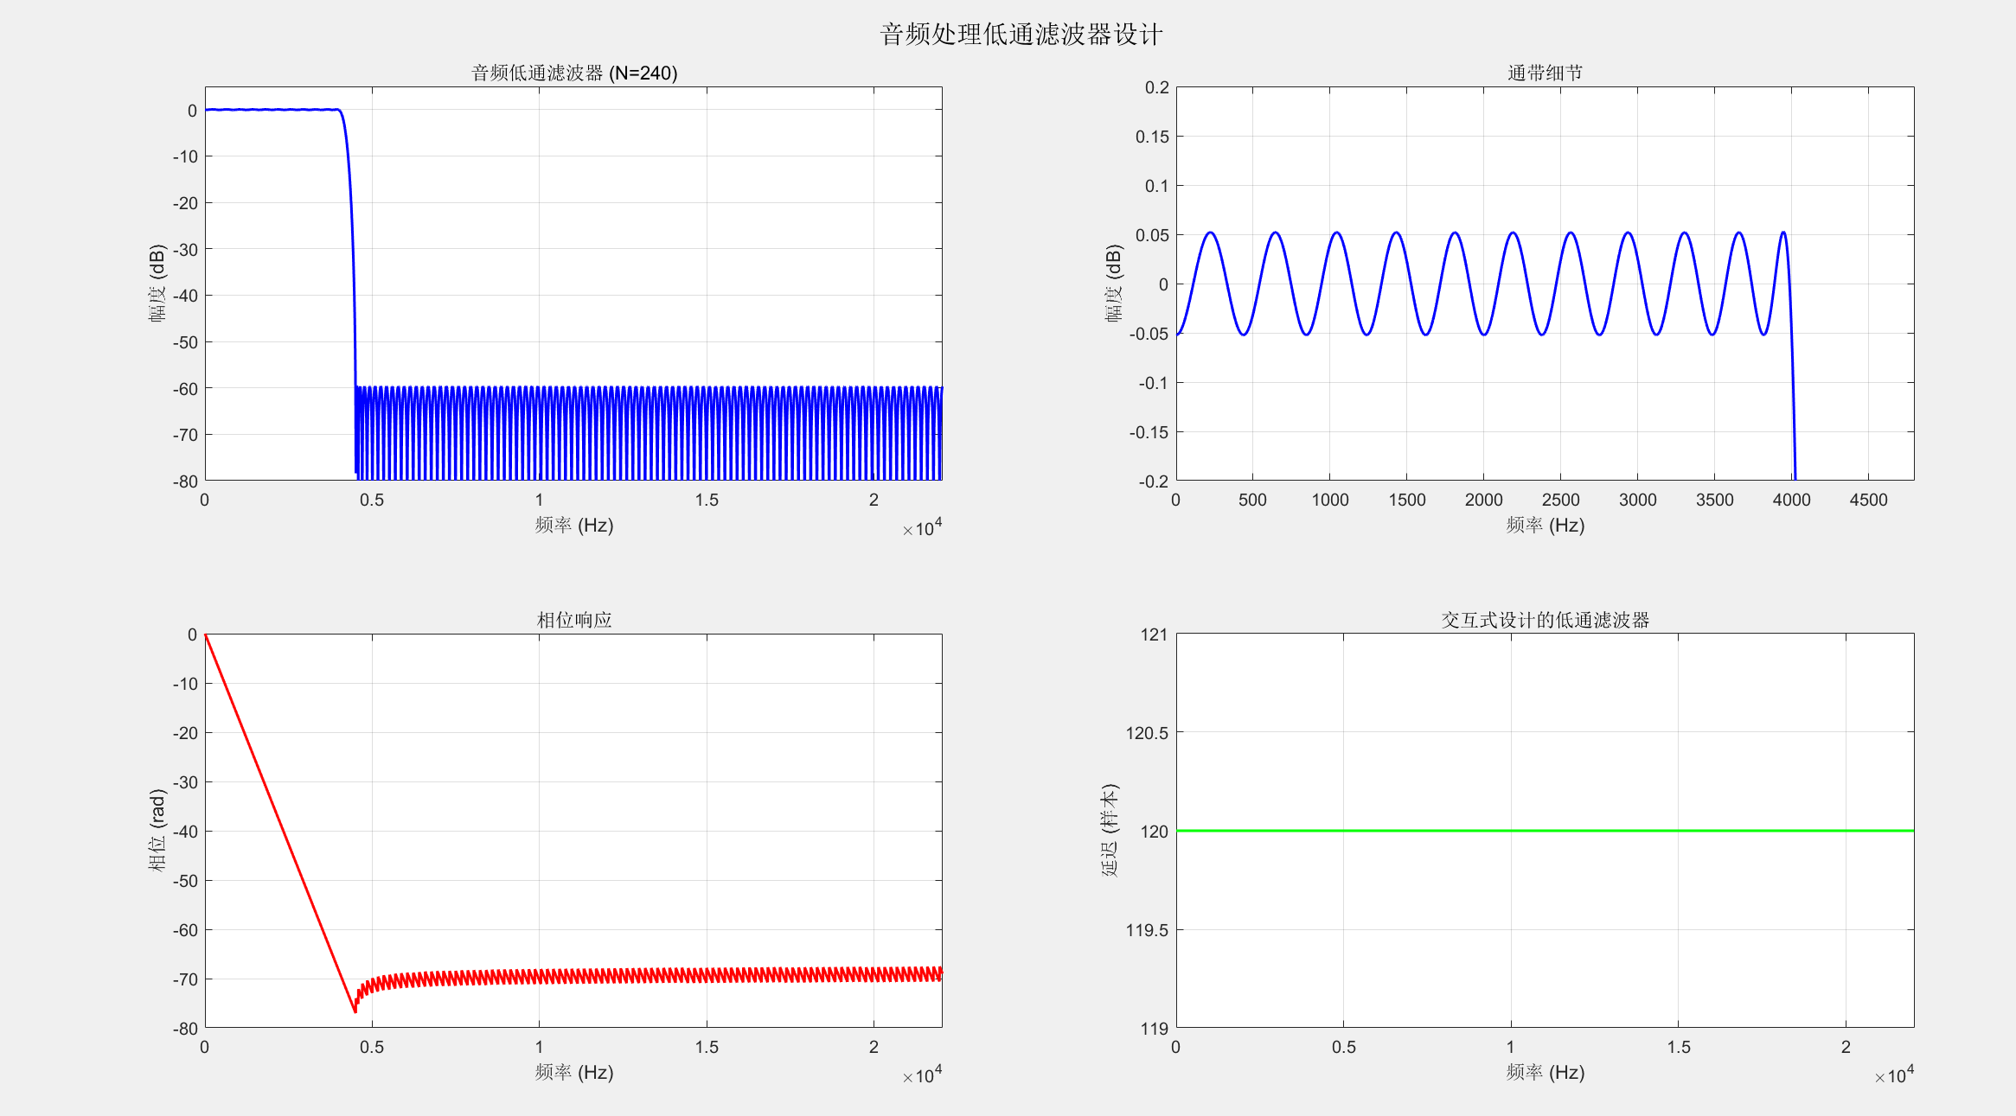The width and height of the screenshot is (2016, 1116).
Task: Click the interactive design lowpass filter title
Action: coord(1545,620)
